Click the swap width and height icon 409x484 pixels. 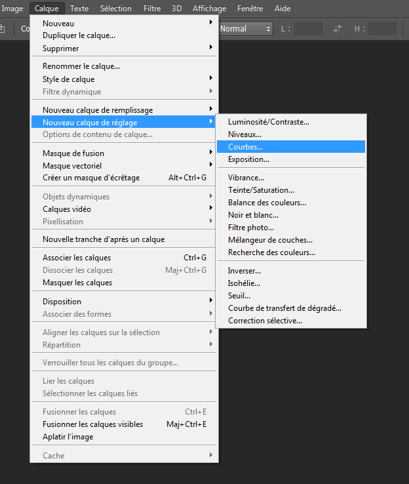[338, 29]
